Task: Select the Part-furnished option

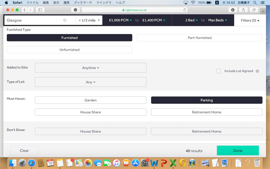Action: click(x=200, y=37)
